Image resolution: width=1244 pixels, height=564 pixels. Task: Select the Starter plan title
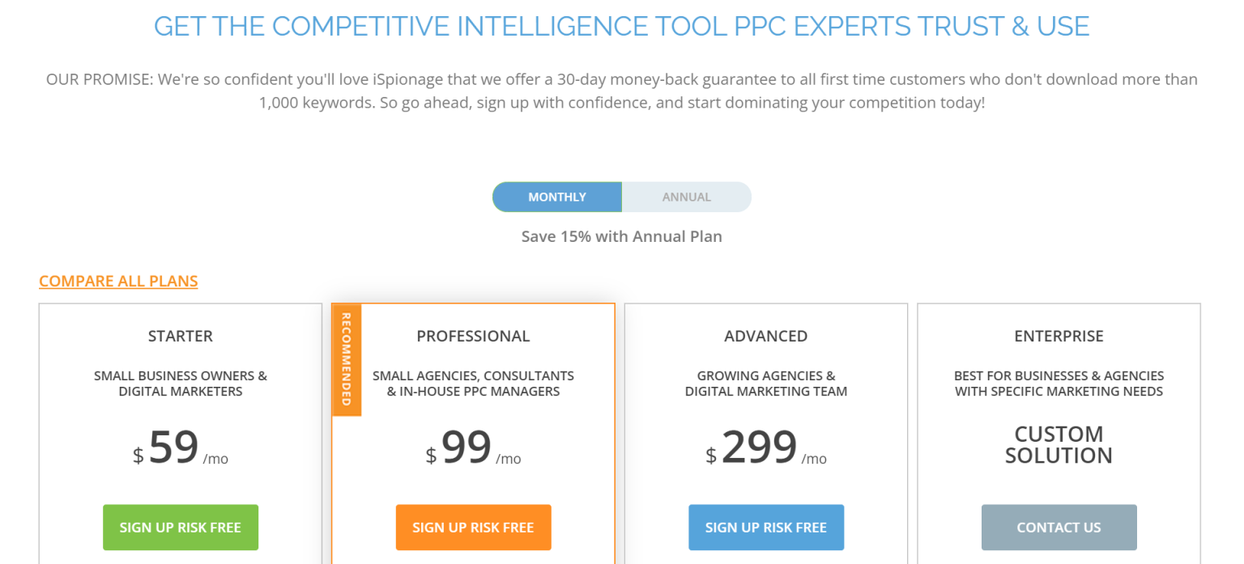[181, 336]
